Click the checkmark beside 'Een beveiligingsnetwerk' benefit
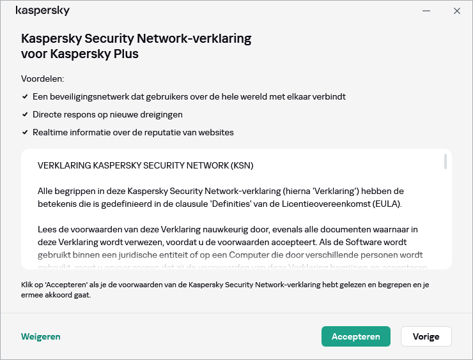 coord(25,97)
